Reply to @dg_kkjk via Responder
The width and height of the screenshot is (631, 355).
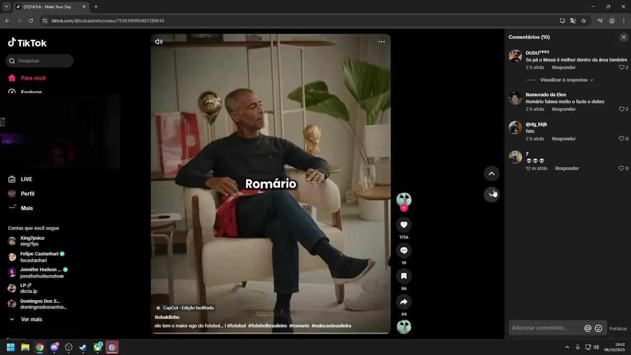[x=563, y=139]
